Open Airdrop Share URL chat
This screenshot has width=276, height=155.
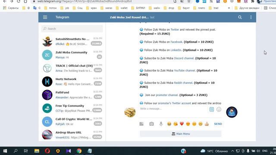click(x=72, y=135)
